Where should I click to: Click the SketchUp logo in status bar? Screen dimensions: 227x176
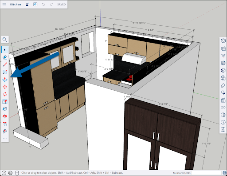pos(224,173)
